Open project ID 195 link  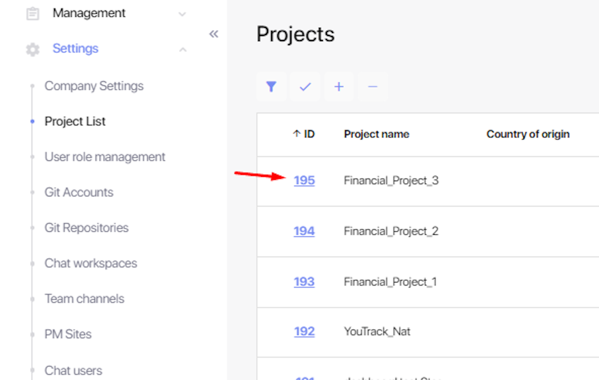304,180
